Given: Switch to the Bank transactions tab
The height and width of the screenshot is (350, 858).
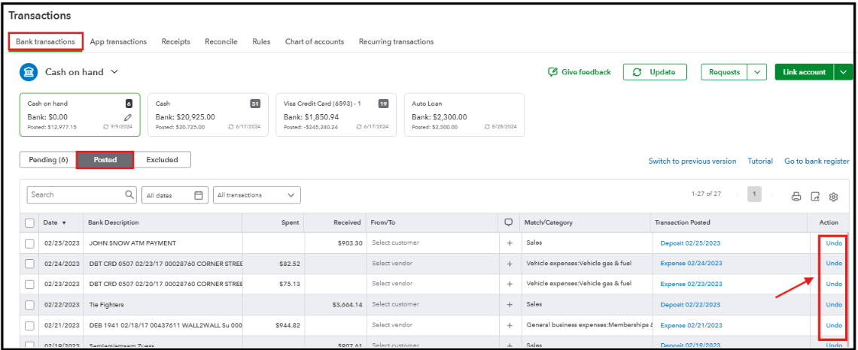Looking at the screenshot, I should point(45,41).
